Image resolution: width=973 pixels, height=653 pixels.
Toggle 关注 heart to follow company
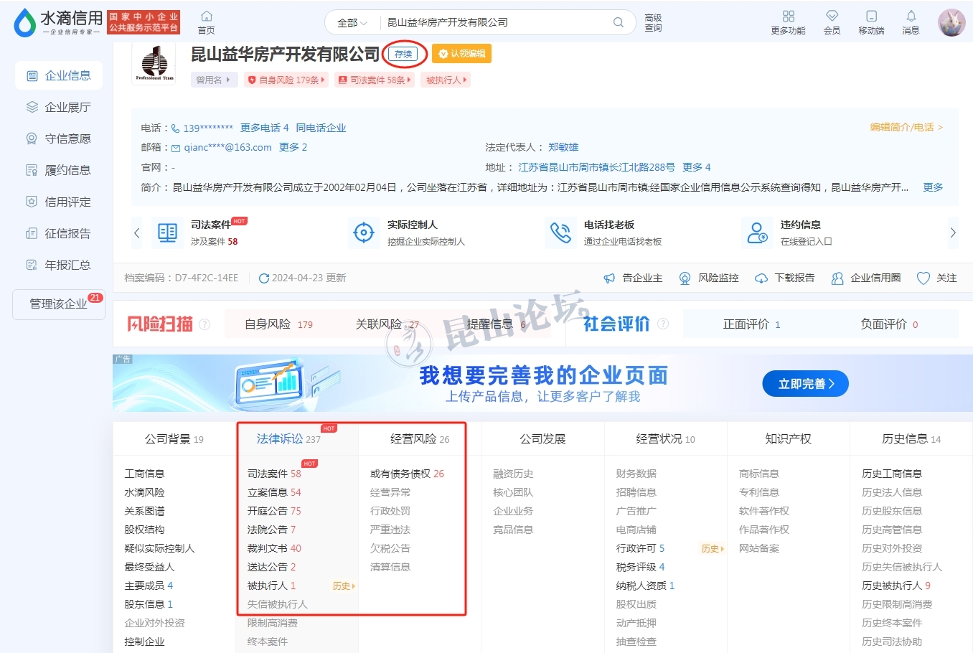[x=923, y=278]
